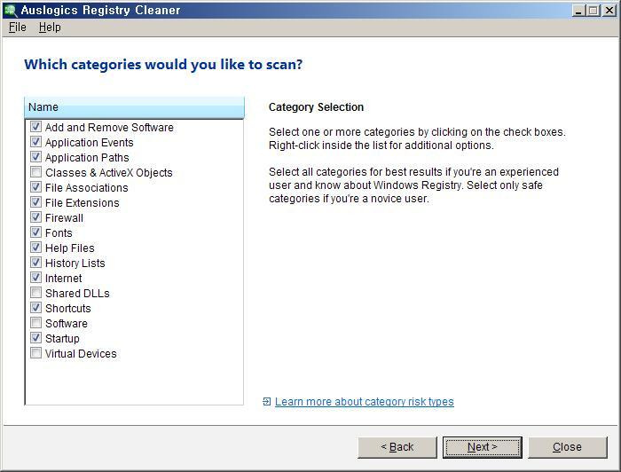Click the Name column header

[x=134, y=107]
